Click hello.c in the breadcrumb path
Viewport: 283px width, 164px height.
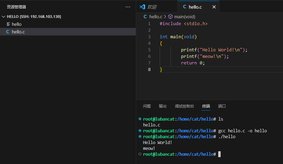156,17
